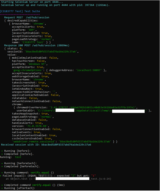Click 'Completed command verify.equal () (5ms)' line
This screenshot has height=191, width=160.
[x=33, y=185]
